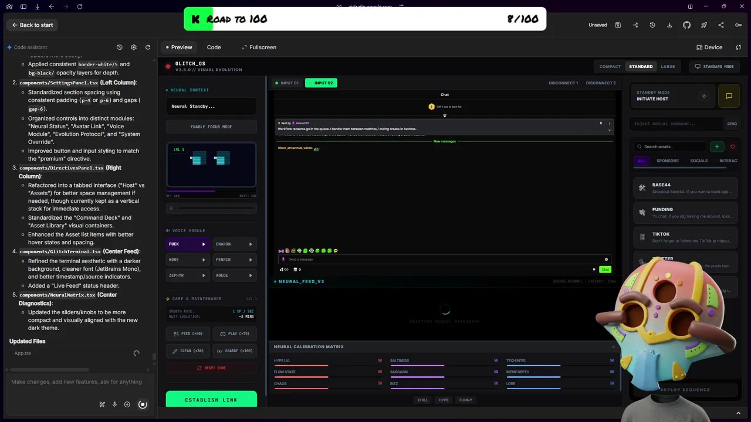Click the Clean (+30) button
Viewport: 751px width, 422px height.
[188, 351]
